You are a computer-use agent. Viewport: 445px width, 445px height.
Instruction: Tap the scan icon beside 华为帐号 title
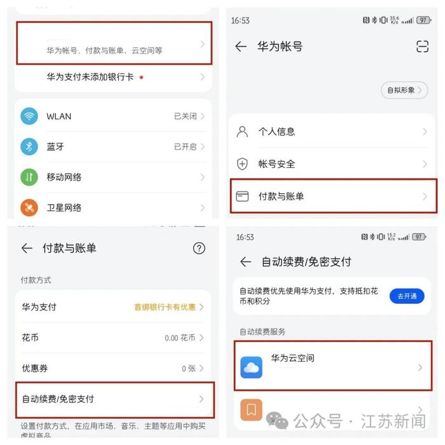[x=422, y=46]
